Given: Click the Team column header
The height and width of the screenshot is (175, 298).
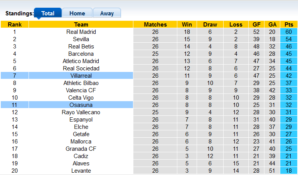Looking at the screenshot, I should tap(81, 25).
